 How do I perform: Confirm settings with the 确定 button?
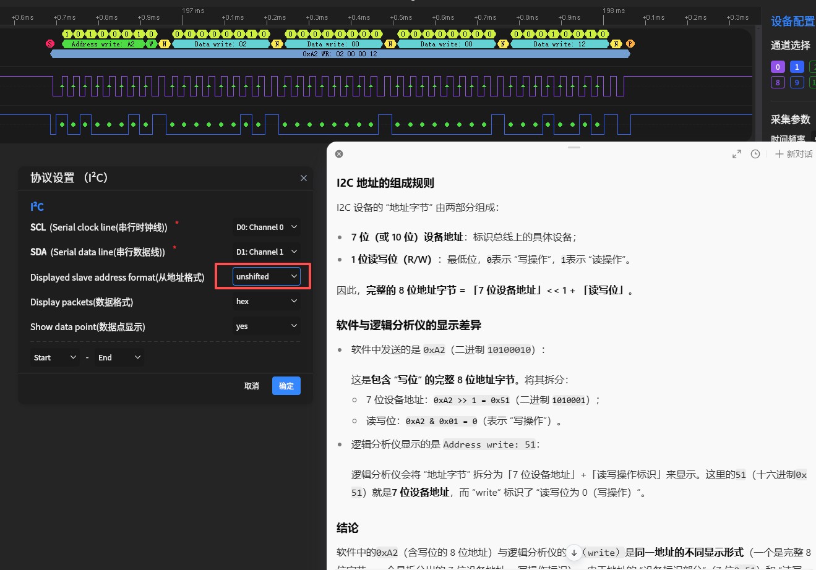[286, 386]
